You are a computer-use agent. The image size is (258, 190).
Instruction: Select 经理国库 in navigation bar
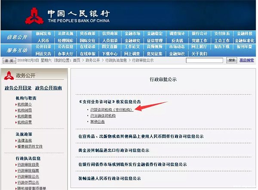tap(65, 41)
